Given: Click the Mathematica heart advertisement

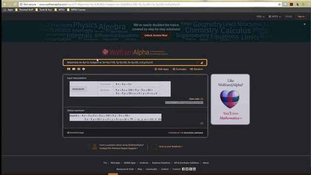Looking at the screenshot, I should [x=230, y=99].
